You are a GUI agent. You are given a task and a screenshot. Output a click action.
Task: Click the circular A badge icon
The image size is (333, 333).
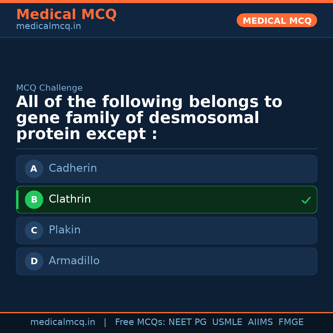34,169
